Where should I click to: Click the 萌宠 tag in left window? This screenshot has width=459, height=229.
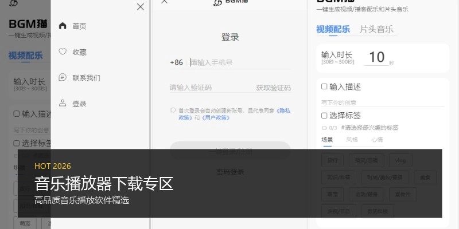coord(25,223)
